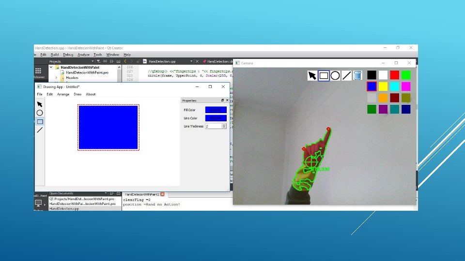The height and width of the screenshot is (261, 465).
Task: Pick the bright green color swatch
Action: pos(406,75)
